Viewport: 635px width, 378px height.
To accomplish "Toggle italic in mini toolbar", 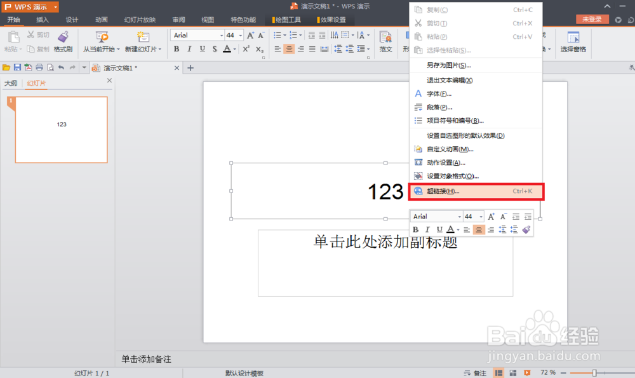I will pyautogui.click(x=427, y=230).
